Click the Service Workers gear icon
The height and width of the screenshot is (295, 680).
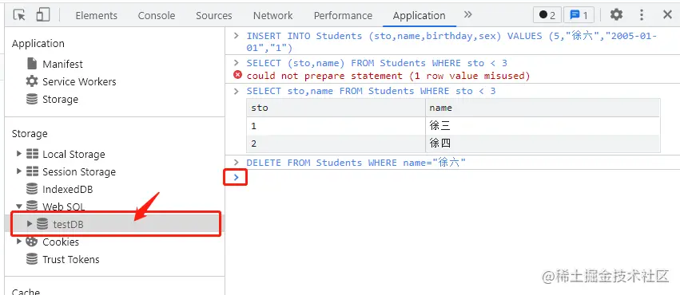(32, 81)
